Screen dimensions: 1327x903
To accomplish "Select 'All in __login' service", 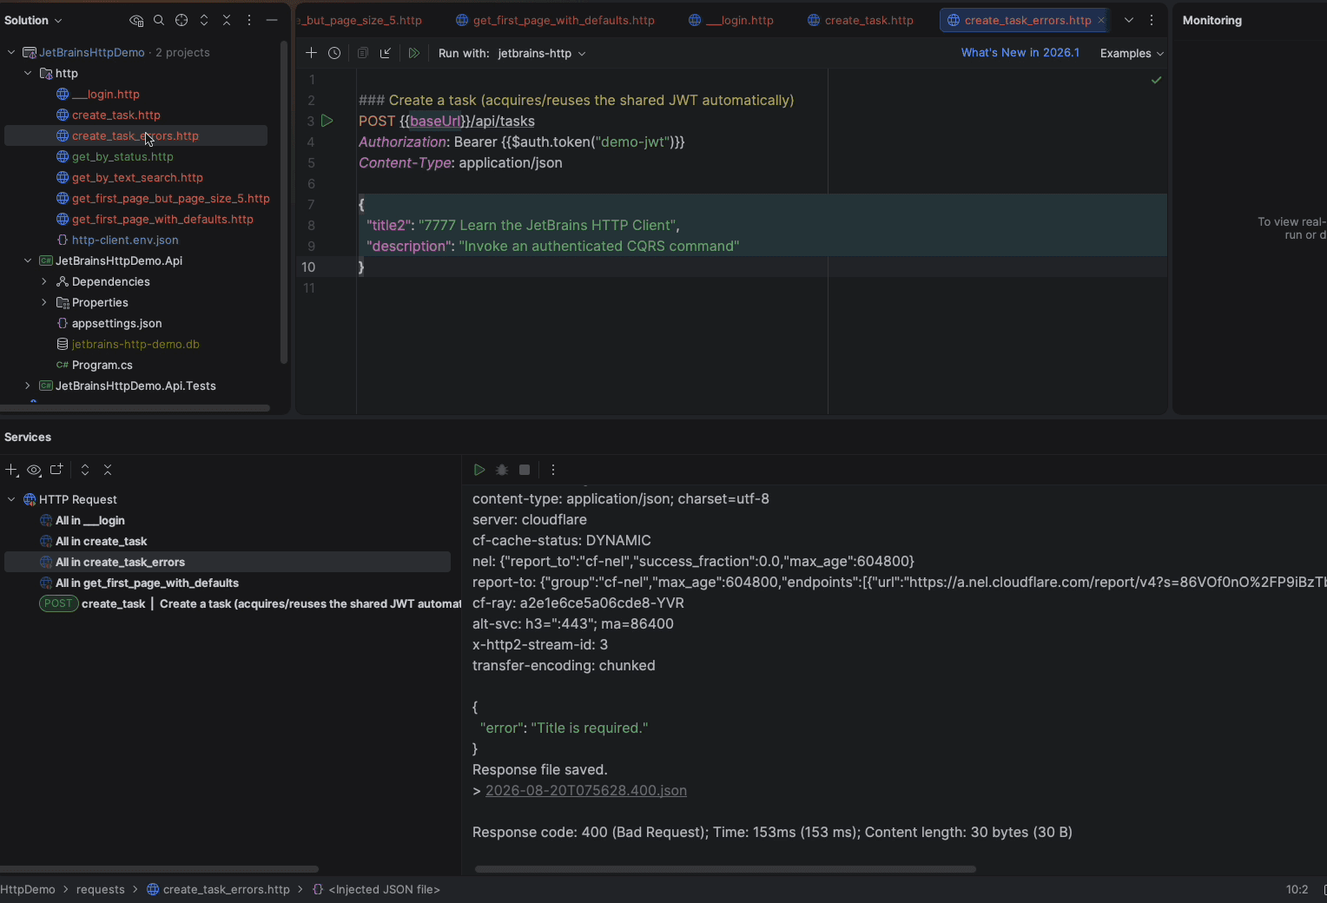I will [x=89, y=520].
